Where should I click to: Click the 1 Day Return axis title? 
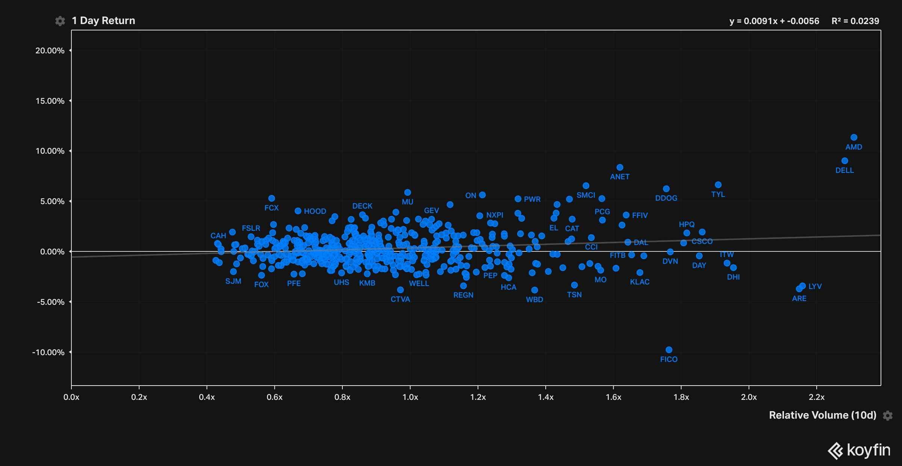[x=103, y=21]
